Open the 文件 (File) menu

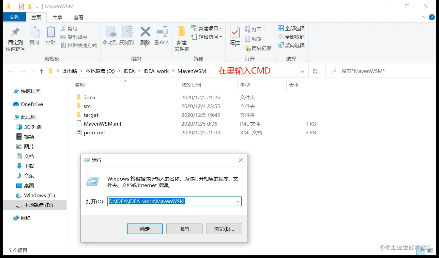point(14,17)
